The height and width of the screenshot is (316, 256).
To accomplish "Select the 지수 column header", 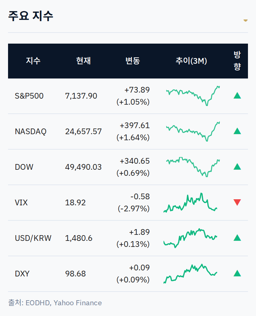I will [33, 61].
